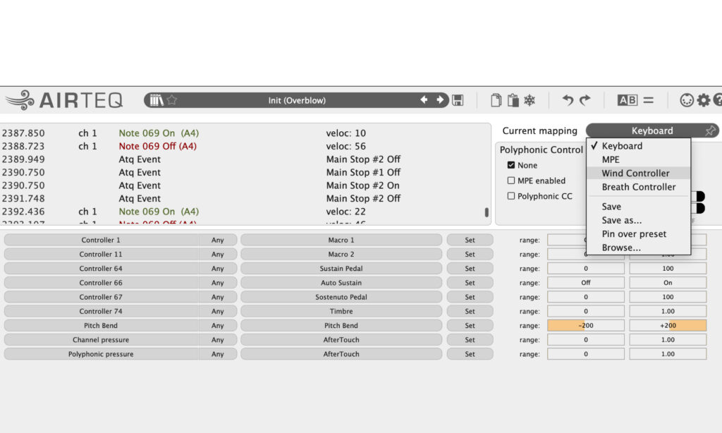Open the Controller 64 source dropdown
Screen dimensions: 722x433
[x=101, y=269]
